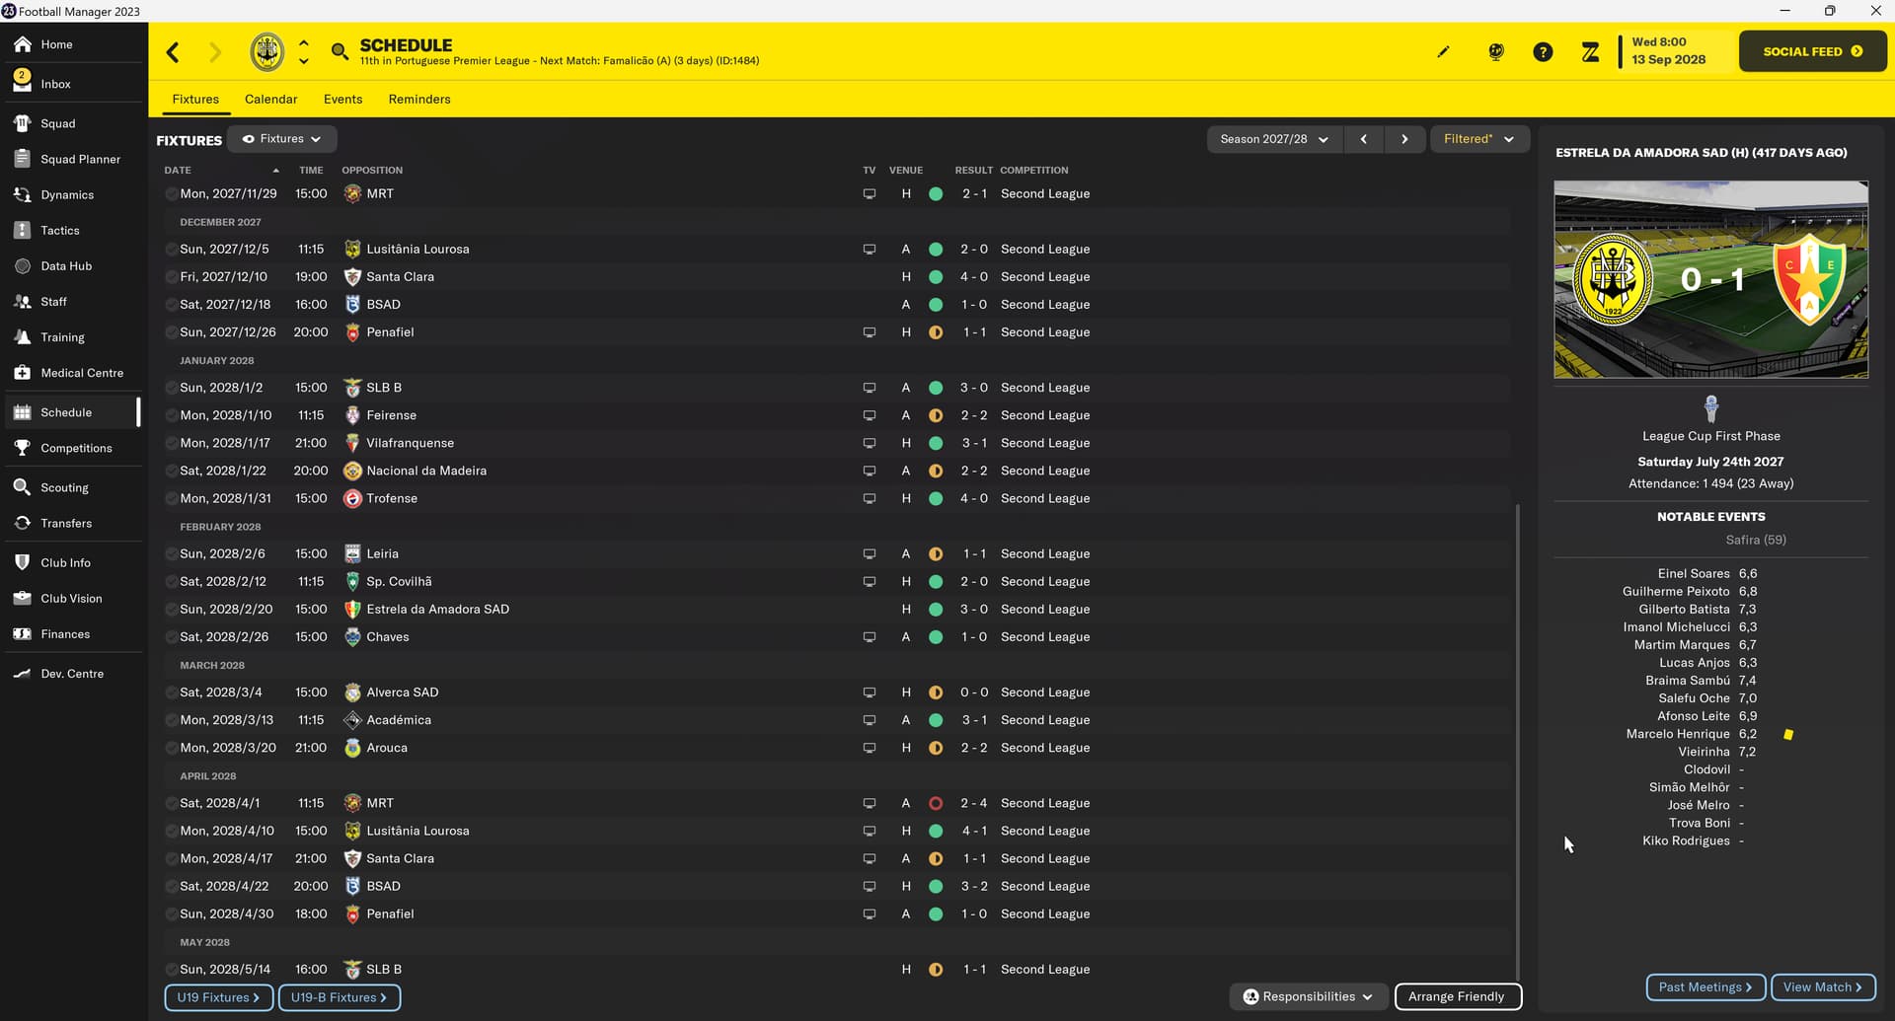Open the Staff icon in sidebar
Image resolution: width=1895 pixels, height=1021 pixels.
tap(23, 301)
